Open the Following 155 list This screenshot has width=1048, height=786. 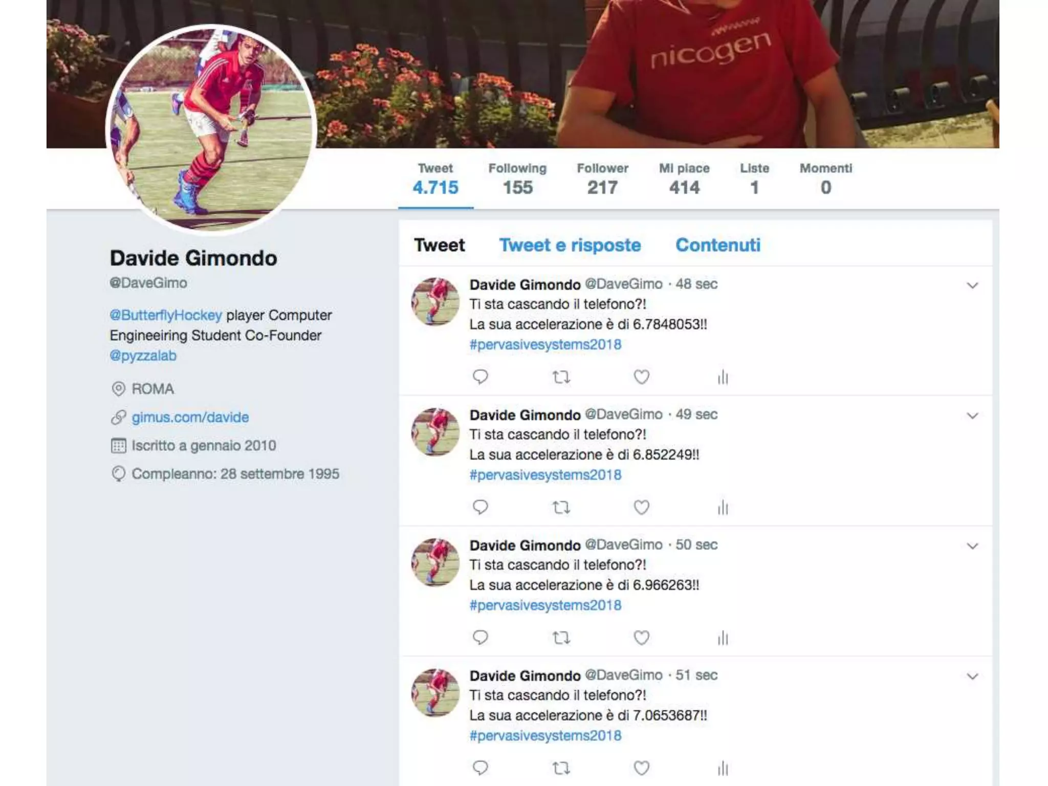[517, 179]
